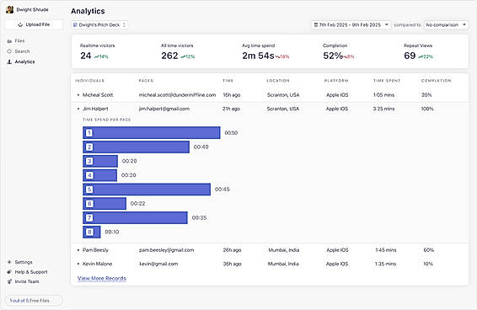Screen dimensions: 477x310
Task: Open the date range dropdown
Action: click(x=351, y=25)
